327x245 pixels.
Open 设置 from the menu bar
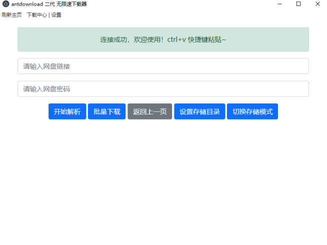pos(56,15)
